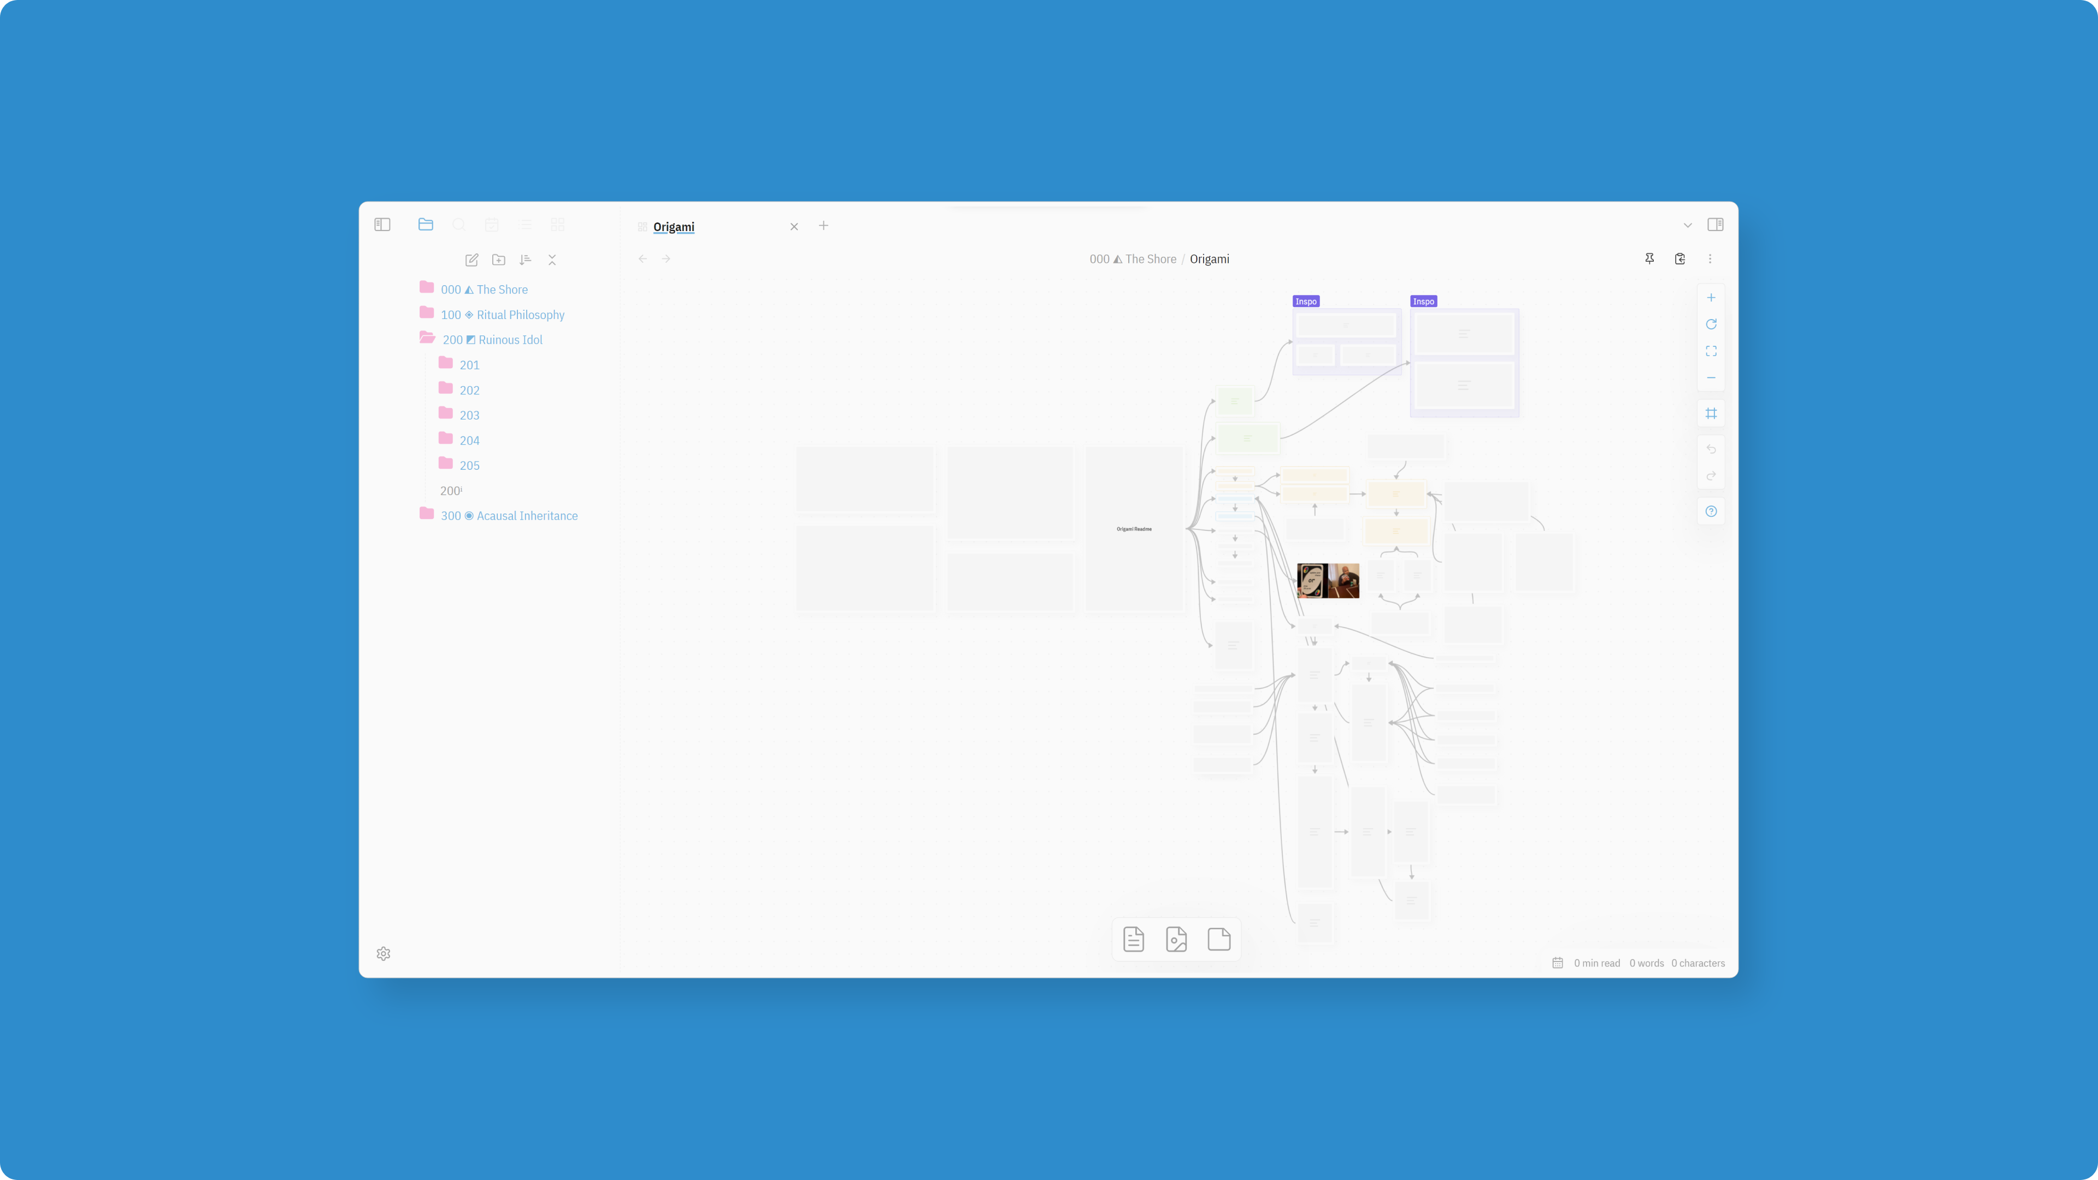Open the tab list dropdown chevron
2098x1180 pixels.
click(1688, 226)
